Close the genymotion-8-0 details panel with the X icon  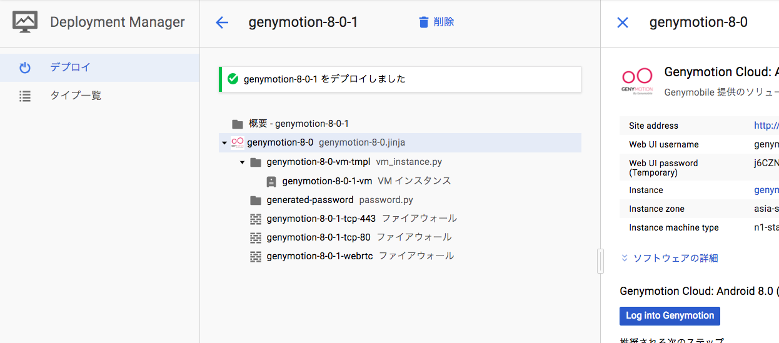(623, 23)
